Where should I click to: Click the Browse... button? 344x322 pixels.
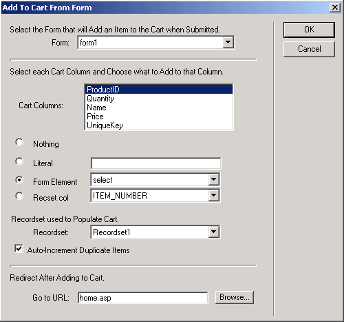(x=235, y=297)
